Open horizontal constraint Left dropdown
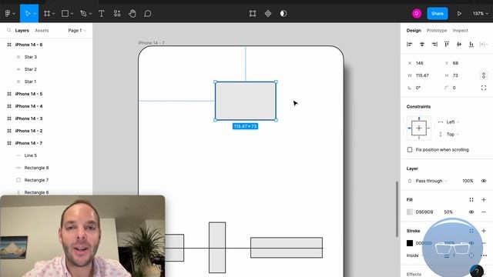Viewport: 493px width, 277px height. click(x=453, y=122)
